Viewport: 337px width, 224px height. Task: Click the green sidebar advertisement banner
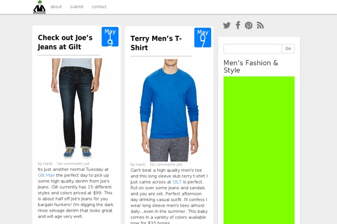pos(259,150)
